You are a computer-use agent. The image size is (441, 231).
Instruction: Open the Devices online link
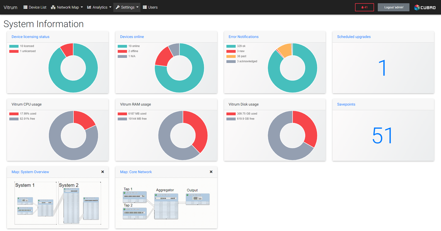[132, 37]
